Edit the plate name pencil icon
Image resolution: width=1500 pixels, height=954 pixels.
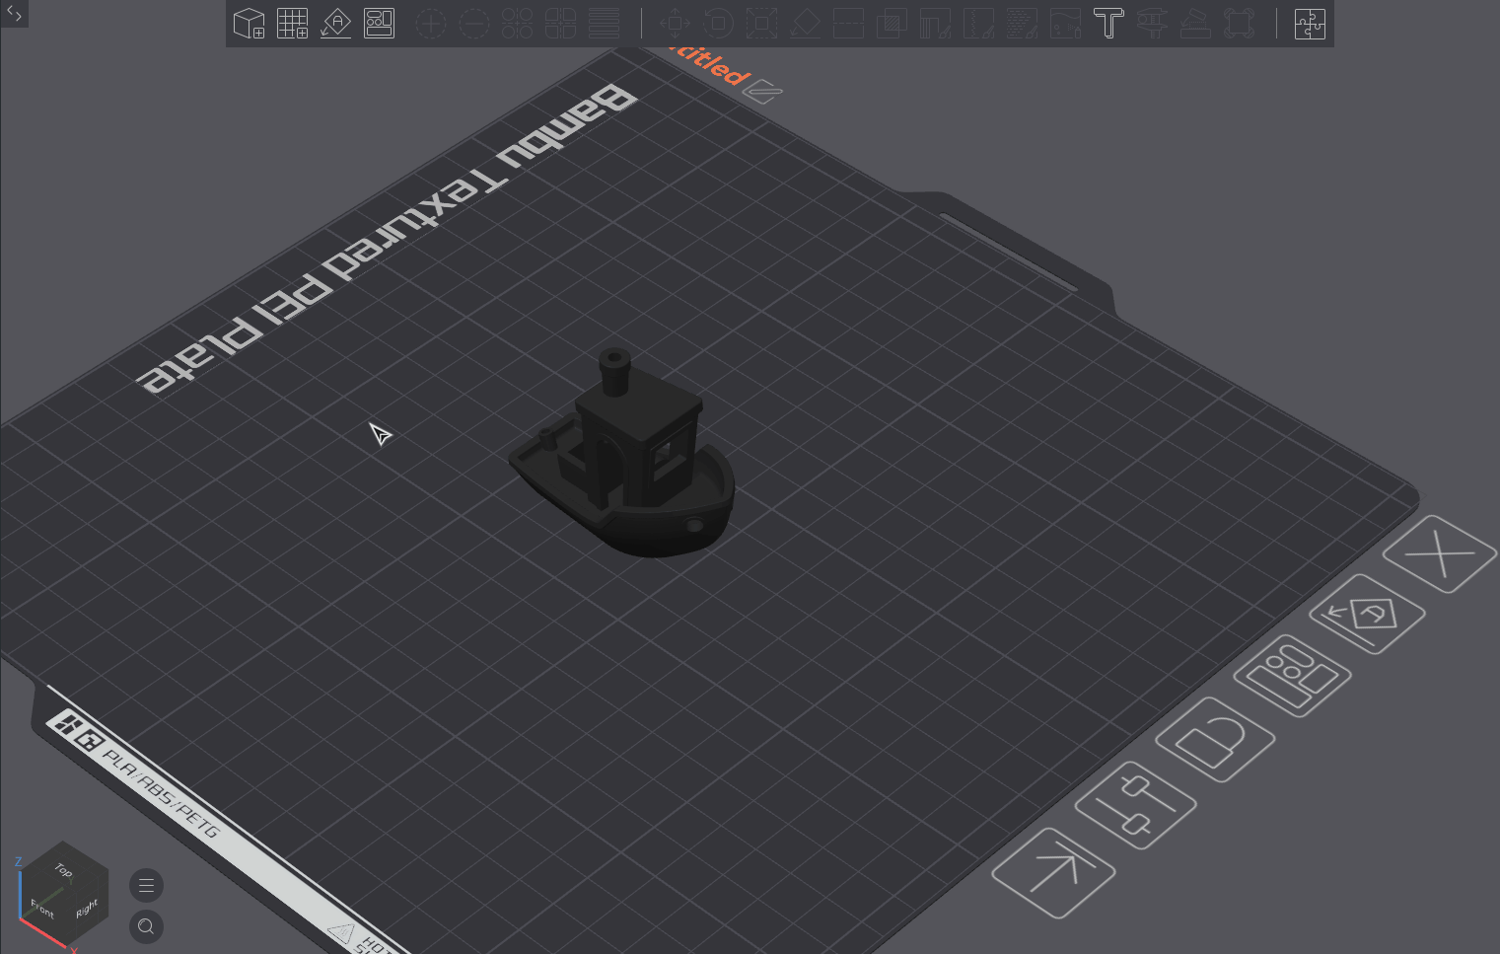pyautogui.click(x=762, y=93)
